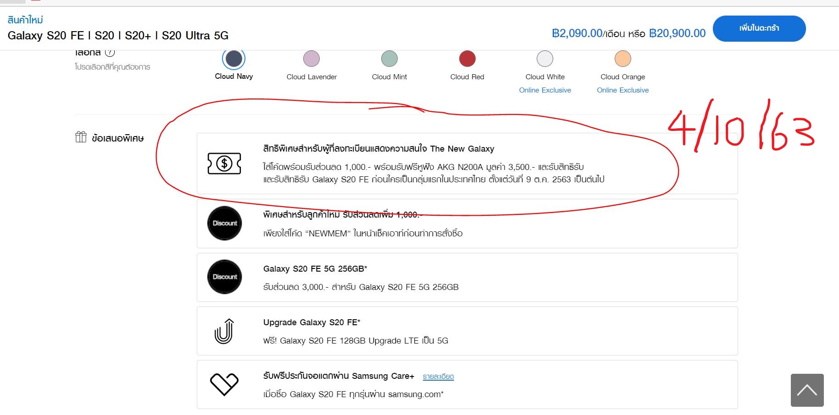This screenshot has height=415, width=839.
Task: Click the Cloud Mint label
Action: 389,77
